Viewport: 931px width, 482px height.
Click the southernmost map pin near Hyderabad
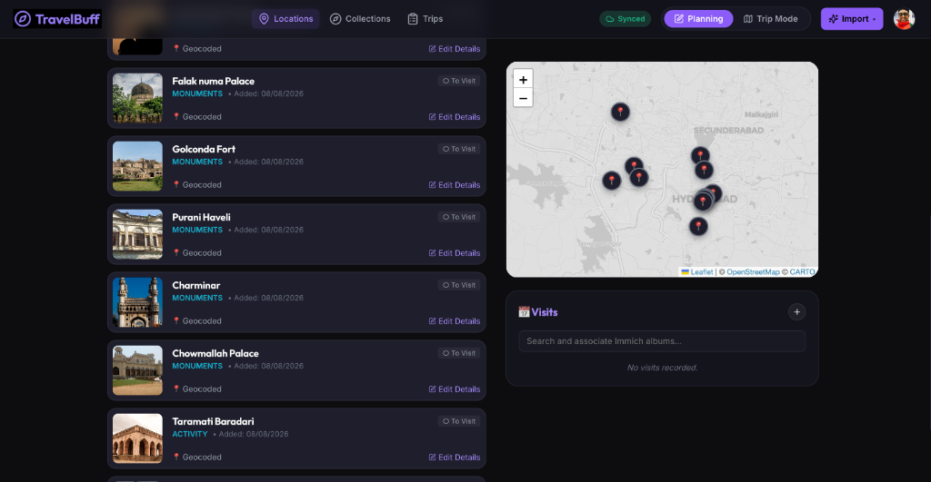point(698,226)
